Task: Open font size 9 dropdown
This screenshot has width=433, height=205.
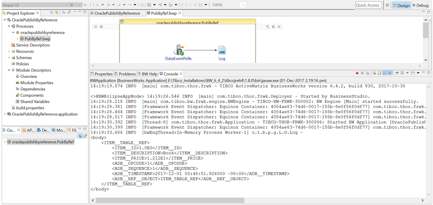Action: coord(80,5)
